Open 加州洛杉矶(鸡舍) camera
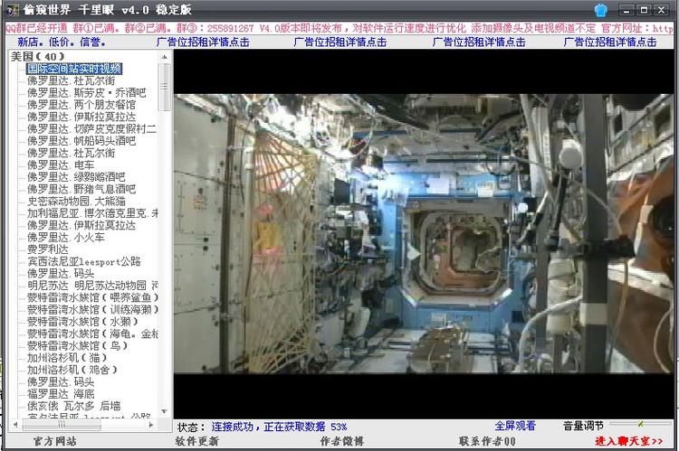Viewport: 679px width, 451px height. (72, 371)
